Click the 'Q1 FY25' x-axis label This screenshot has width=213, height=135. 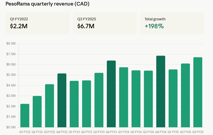click(x=173, y=132)
